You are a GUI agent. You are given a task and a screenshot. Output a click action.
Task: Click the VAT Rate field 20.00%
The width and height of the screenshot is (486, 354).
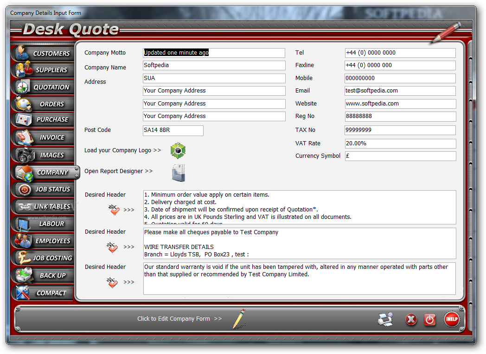(x=400, y=143)
